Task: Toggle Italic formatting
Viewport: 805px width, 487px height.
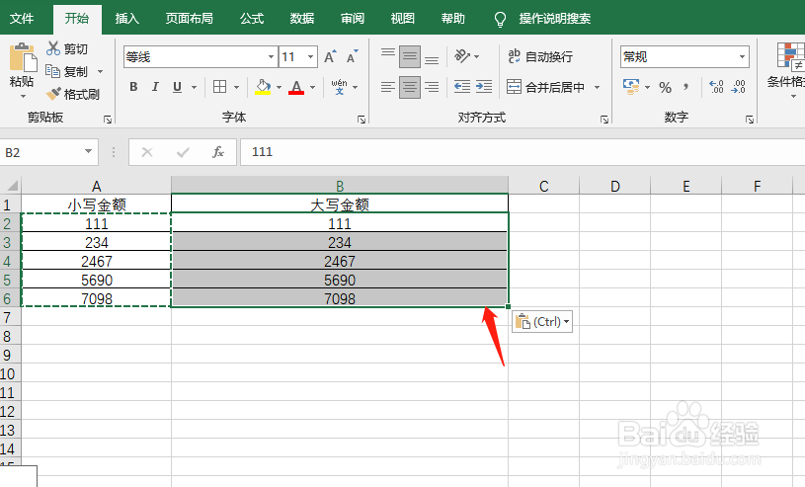Action: (155, 87)
